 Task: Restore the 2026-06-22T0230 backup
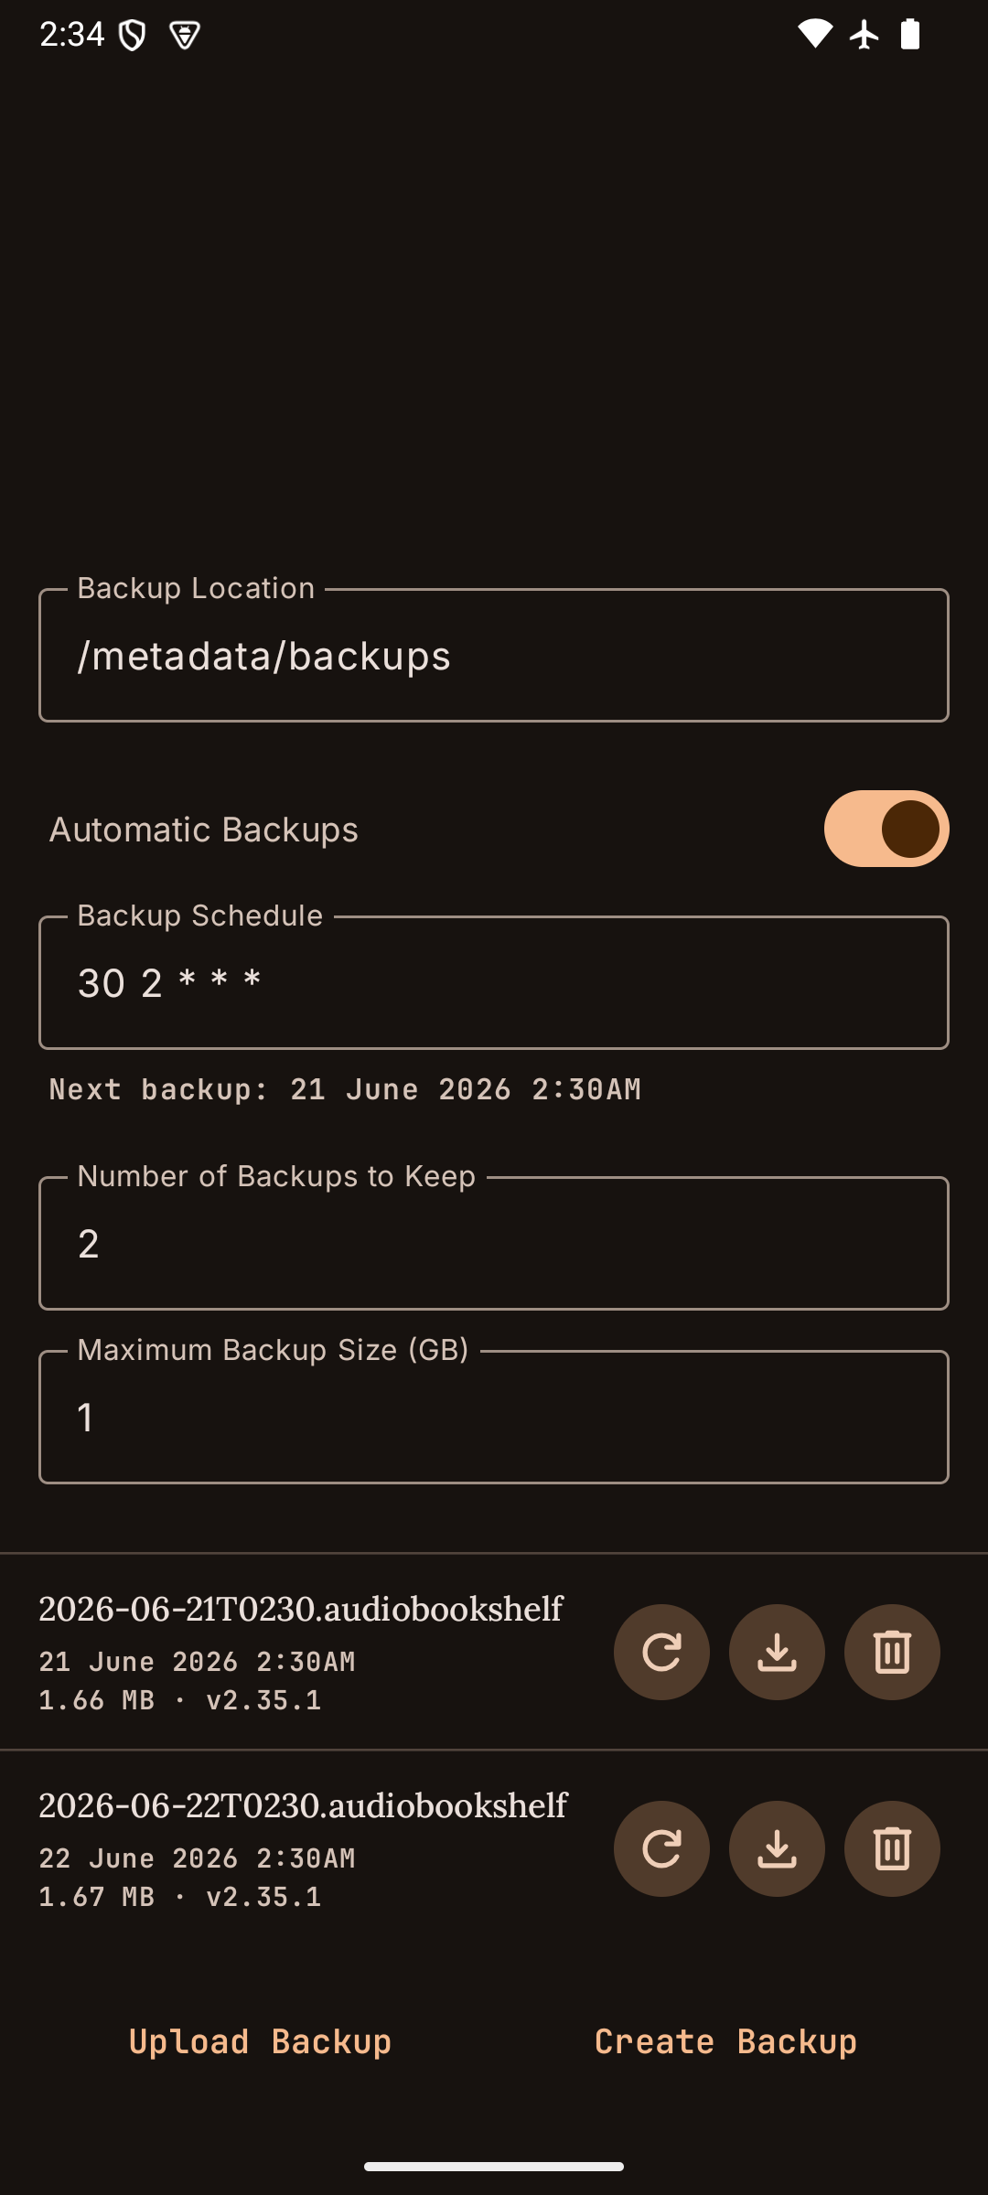(x=661, y=1848)
